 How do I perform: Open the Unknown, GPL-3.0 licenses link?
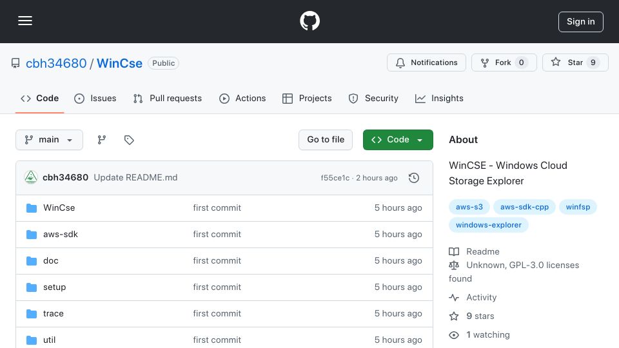[514, 272]
